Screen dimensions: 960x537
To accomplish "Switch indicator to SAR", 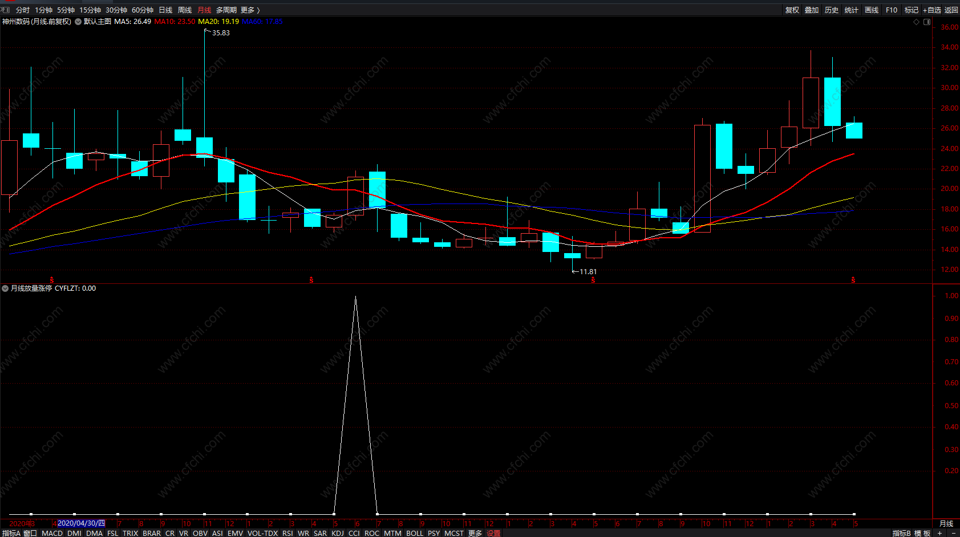I will tap(320, 533).
